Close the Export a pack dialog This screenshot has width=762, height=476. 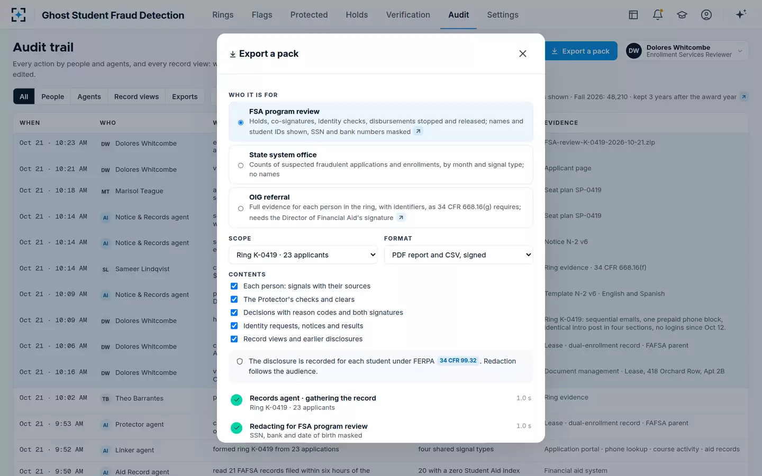(x=523, y=53)
